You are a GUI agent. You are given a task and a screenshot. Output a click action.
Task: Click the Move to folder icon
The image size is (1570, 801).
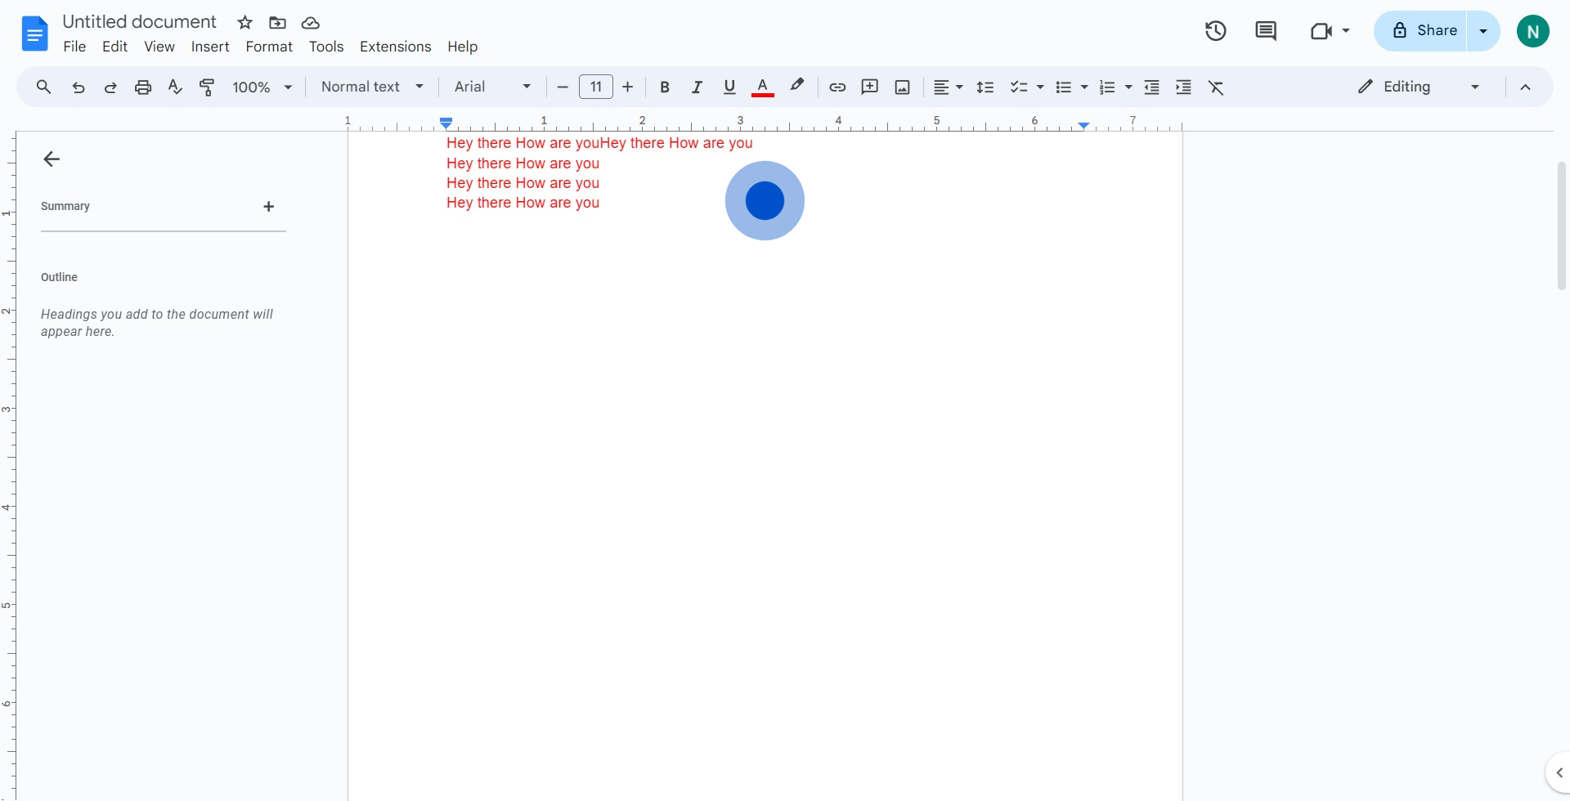coord(277,23)
